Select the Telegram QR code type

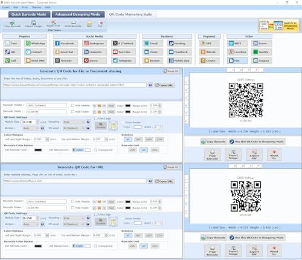click(123, 60)
